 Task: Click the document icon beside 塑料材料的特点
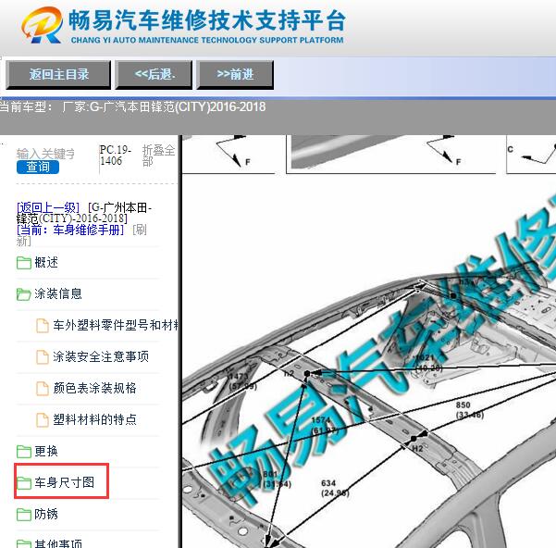43,420
